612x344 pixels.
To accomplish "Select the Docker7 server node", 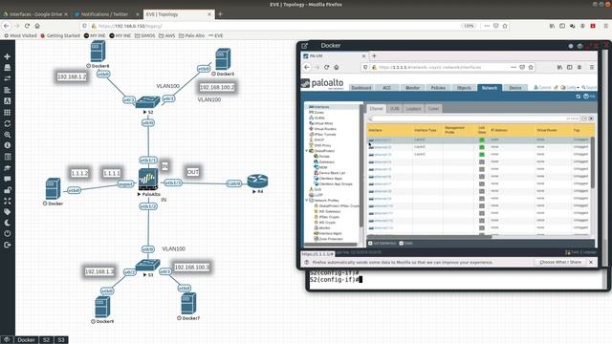I will (188, 304).
